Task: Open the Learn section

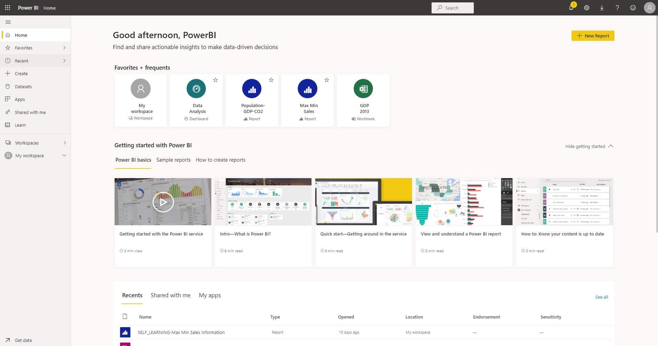Action: (x=20, y=125)
